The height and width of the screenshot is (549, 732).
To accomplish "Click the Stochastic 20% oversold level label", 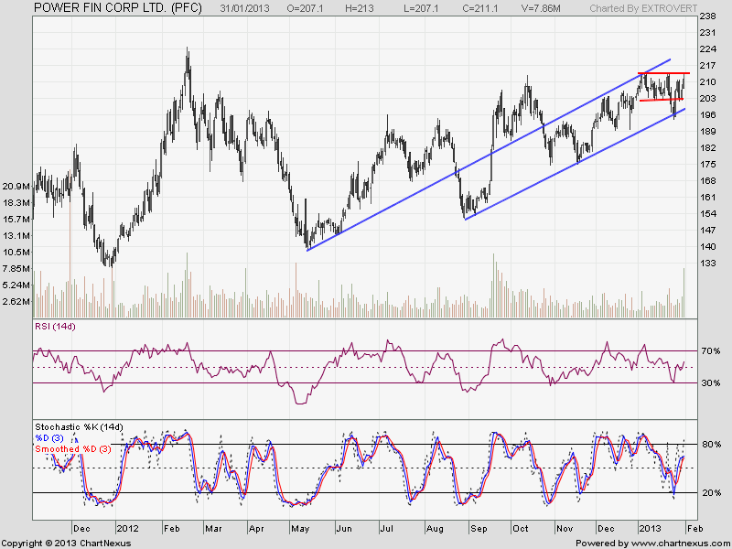I will (x=710, y=493).
